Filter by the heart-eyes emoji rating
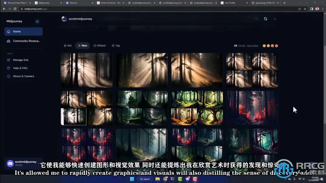The height and width of the screenshot is (183, 326). pyautogui.click(x=276, y=46)
